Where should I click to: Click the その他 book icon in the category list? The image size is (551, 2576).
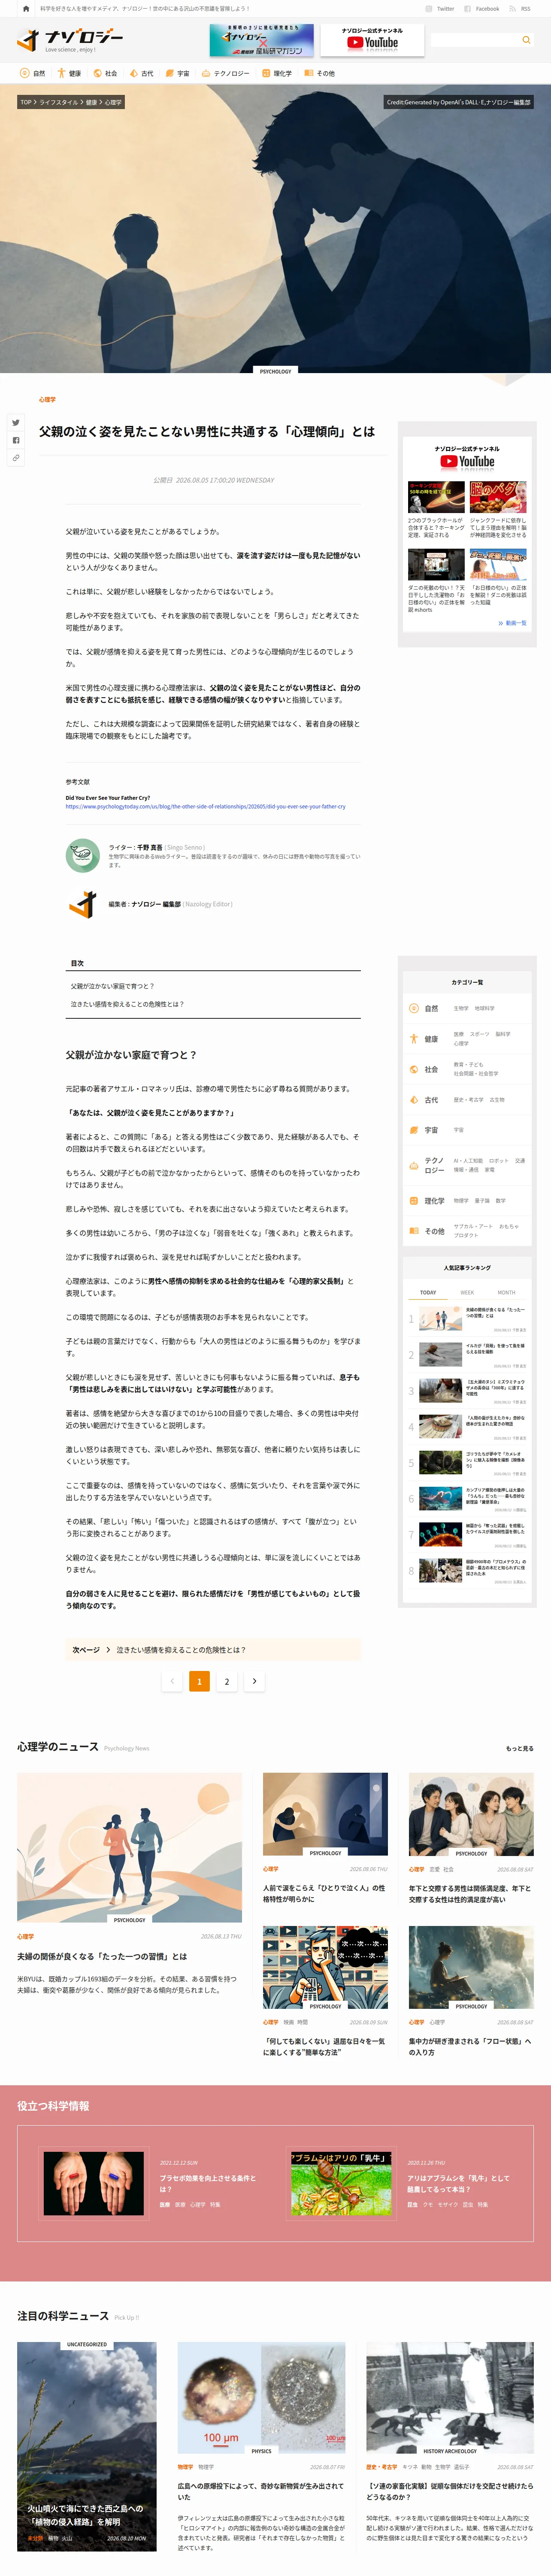[x=414, y=1231]
